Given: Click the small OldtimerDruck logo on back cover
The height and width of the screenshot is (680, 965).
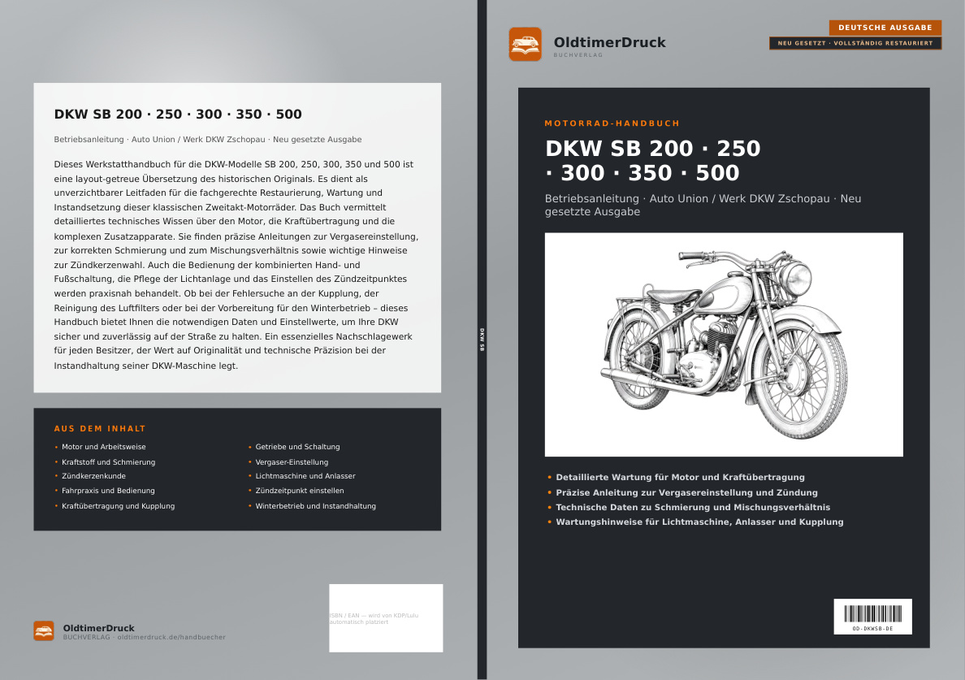Looking at the screenshot, I should click(x=44, y=630).
